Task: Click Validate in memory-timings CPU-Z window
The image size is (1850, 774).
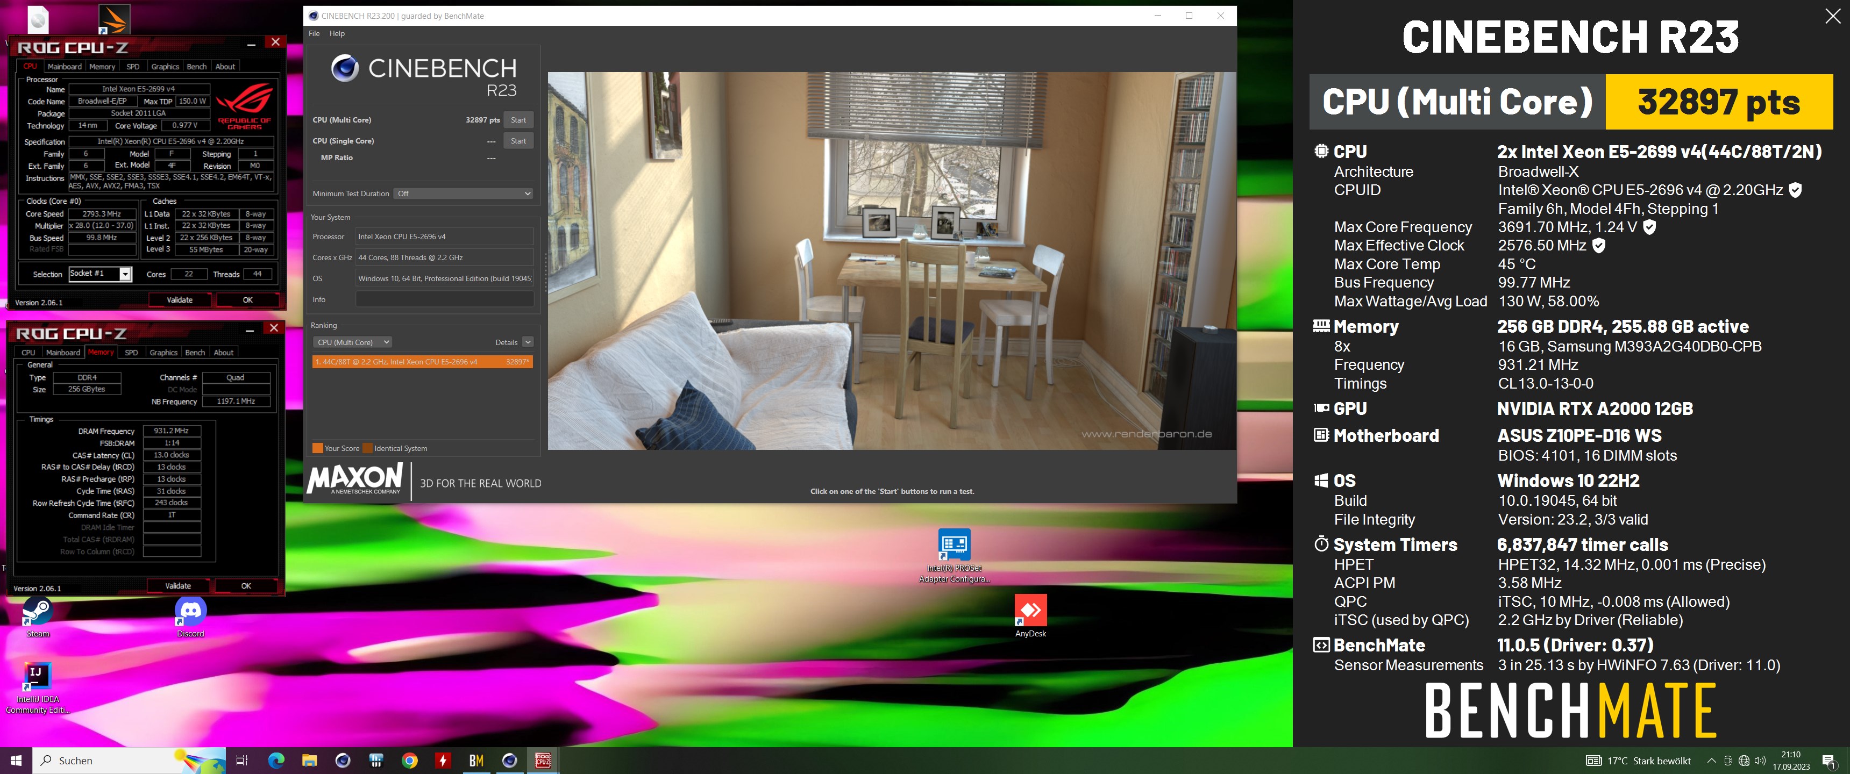Action: pyautogui.click(x=178, y=586)
